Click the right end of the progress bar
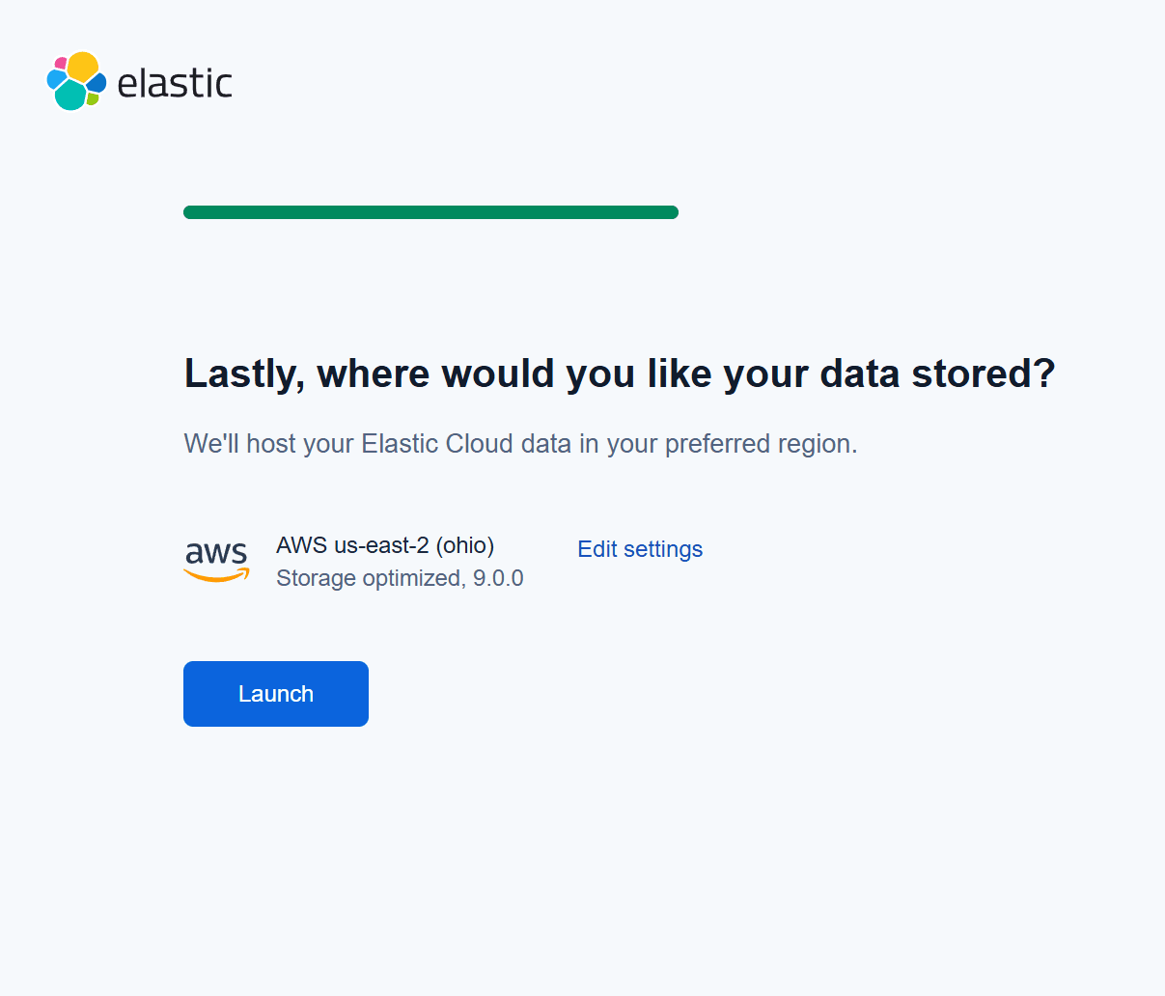The width and height of the screenshot is (1165, 996). coord(673,212)
